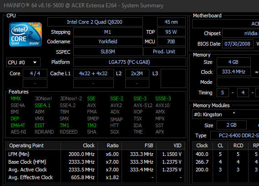Click the VID column header
This screenshot has height=186, width=259.
coord(170,145)
